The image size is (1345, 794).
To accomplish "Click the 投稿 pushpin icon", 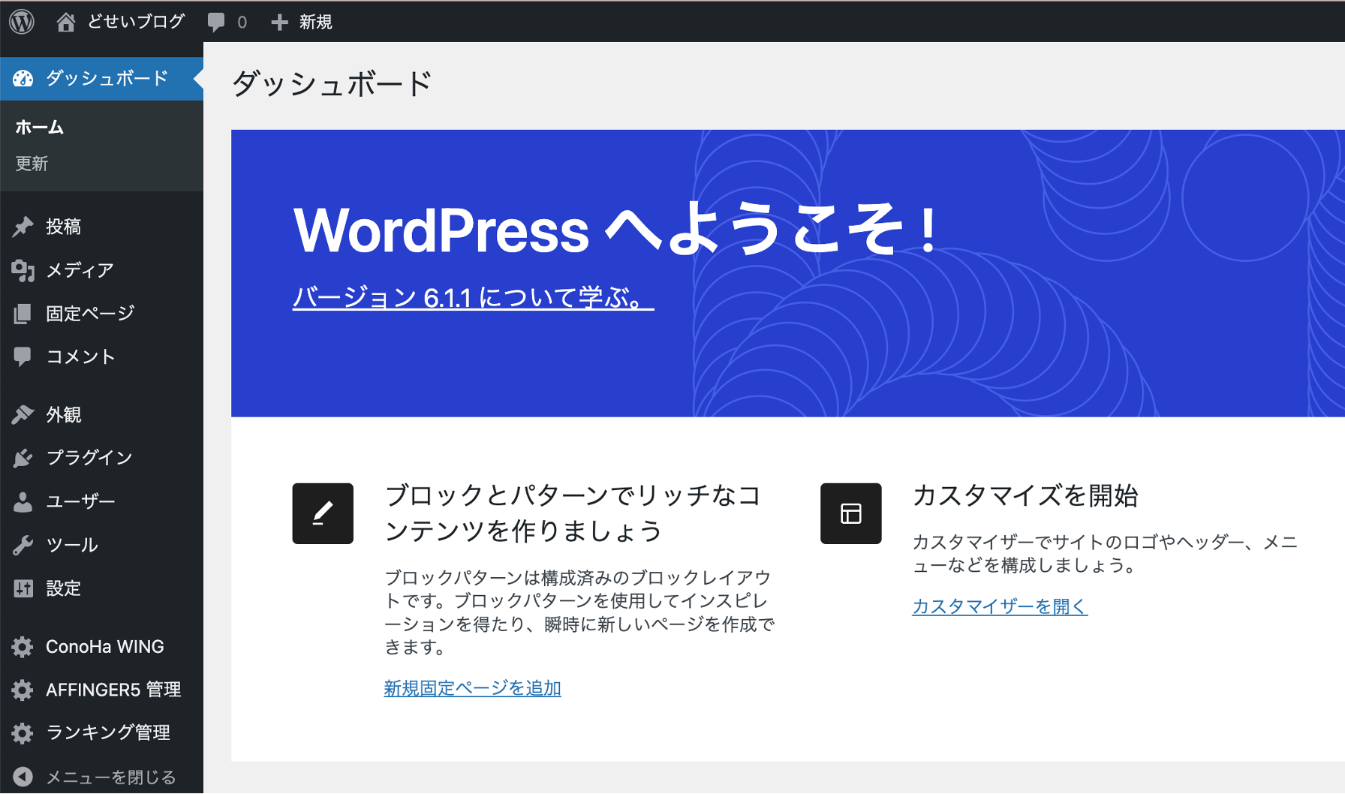I will (x=23, y=227).
